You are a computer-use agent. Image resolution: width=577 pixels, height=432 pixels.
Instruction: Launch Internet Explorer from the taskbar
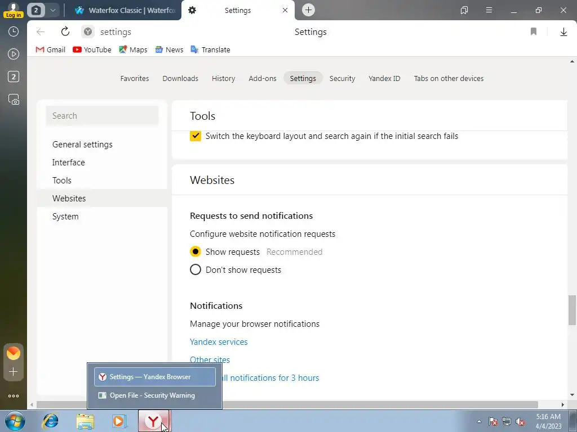(x=50, y=421)
